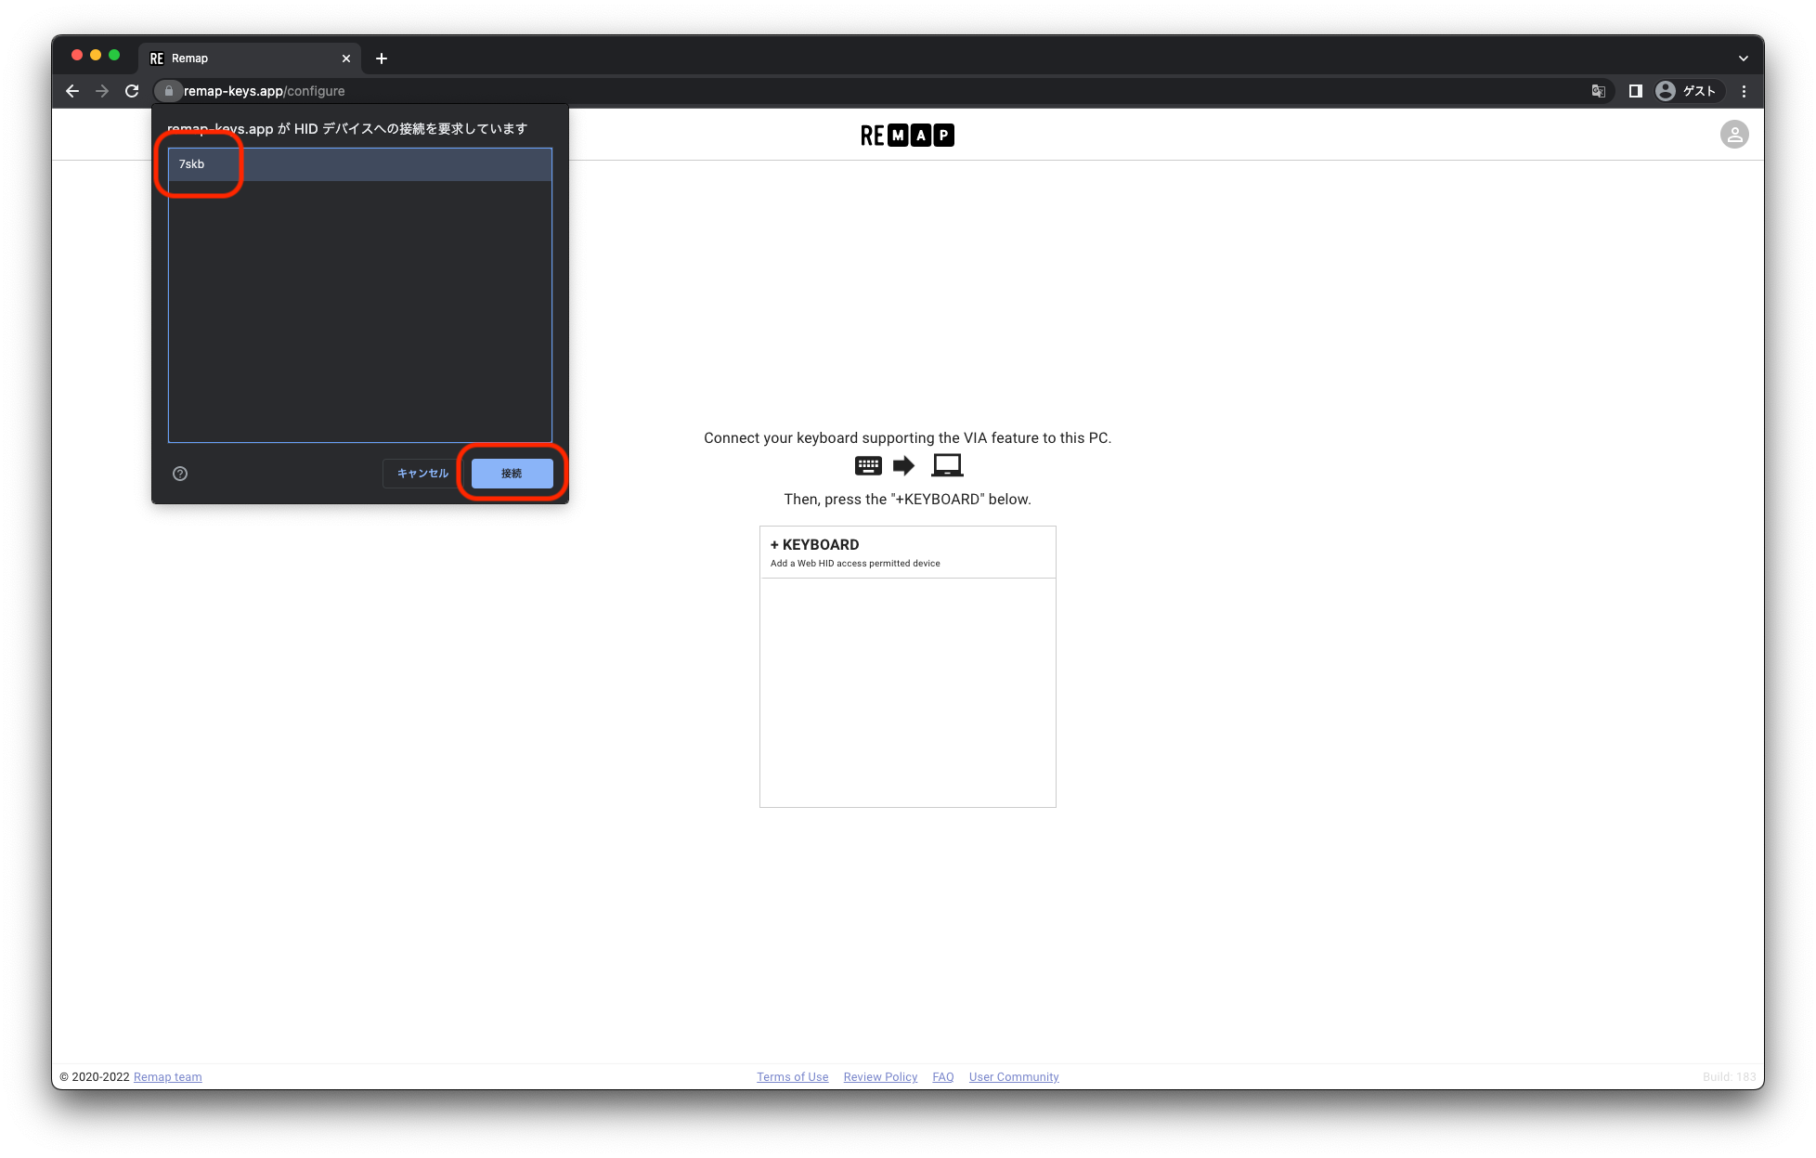Open the Remap team link
This screenshot has width=1816, height=1158.
tap(167, 1077)
